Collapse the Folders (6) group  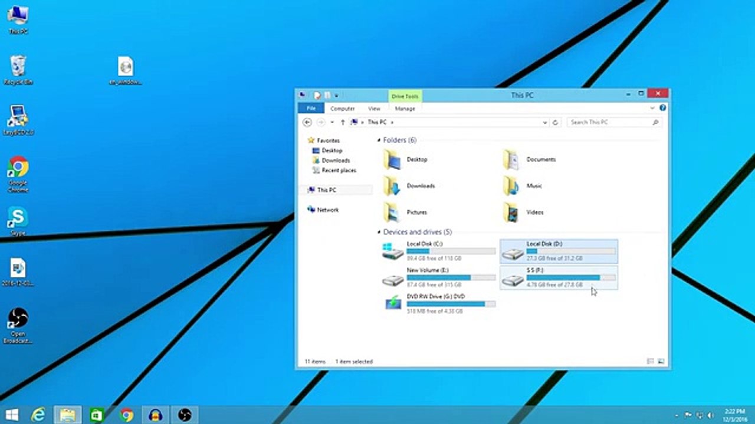point(378,140)
